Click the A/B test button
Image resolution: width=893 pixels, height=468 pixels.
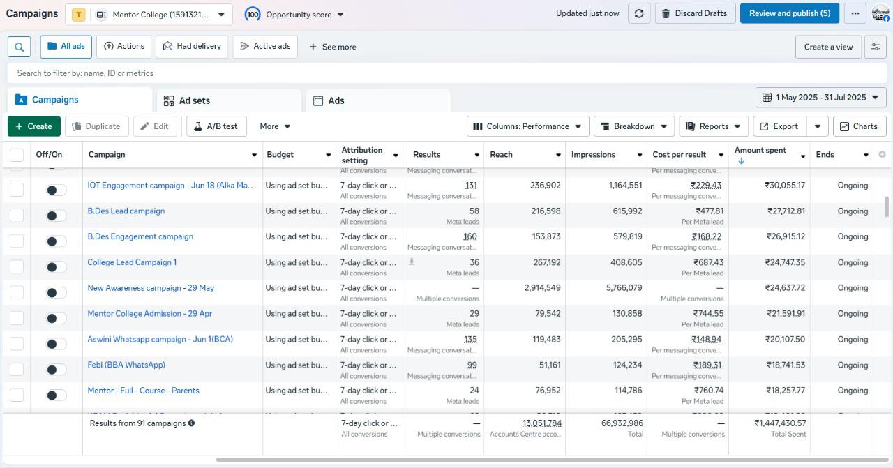coord(216,126)
